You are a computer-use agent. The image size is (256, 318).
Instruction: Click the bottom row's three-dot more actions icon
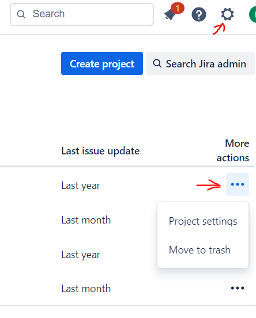pyautogui.click(x=238, y=288)
